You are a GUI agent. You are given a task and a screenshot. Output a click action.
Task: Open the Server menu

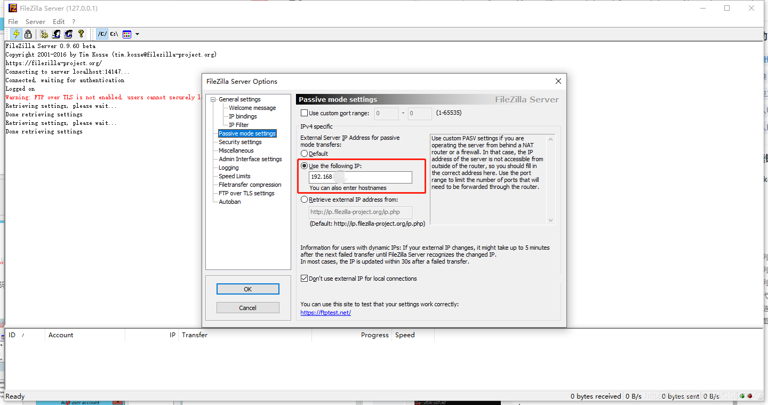point(35,22)
